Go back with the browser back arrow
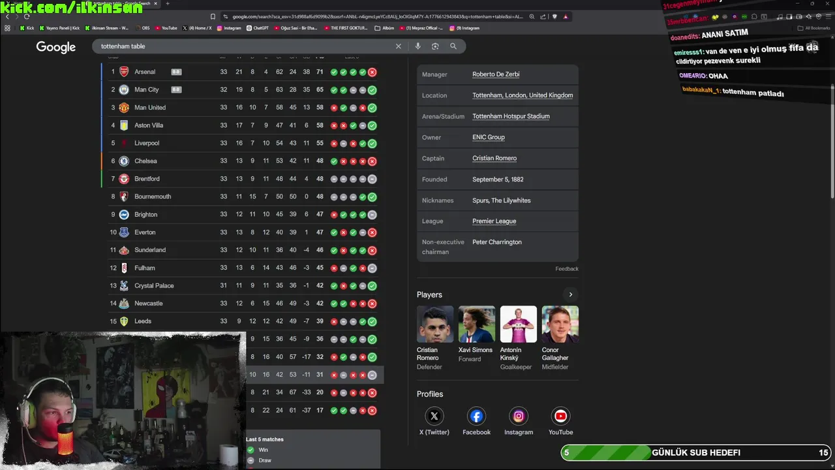 8,16
